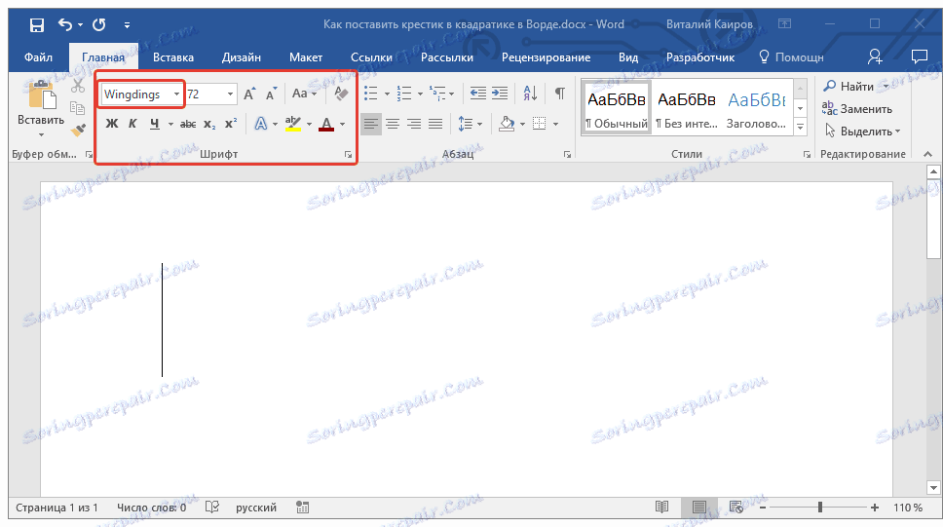Open the Рецензирование tab
The image size is (943, 527).
pos(547,57)
